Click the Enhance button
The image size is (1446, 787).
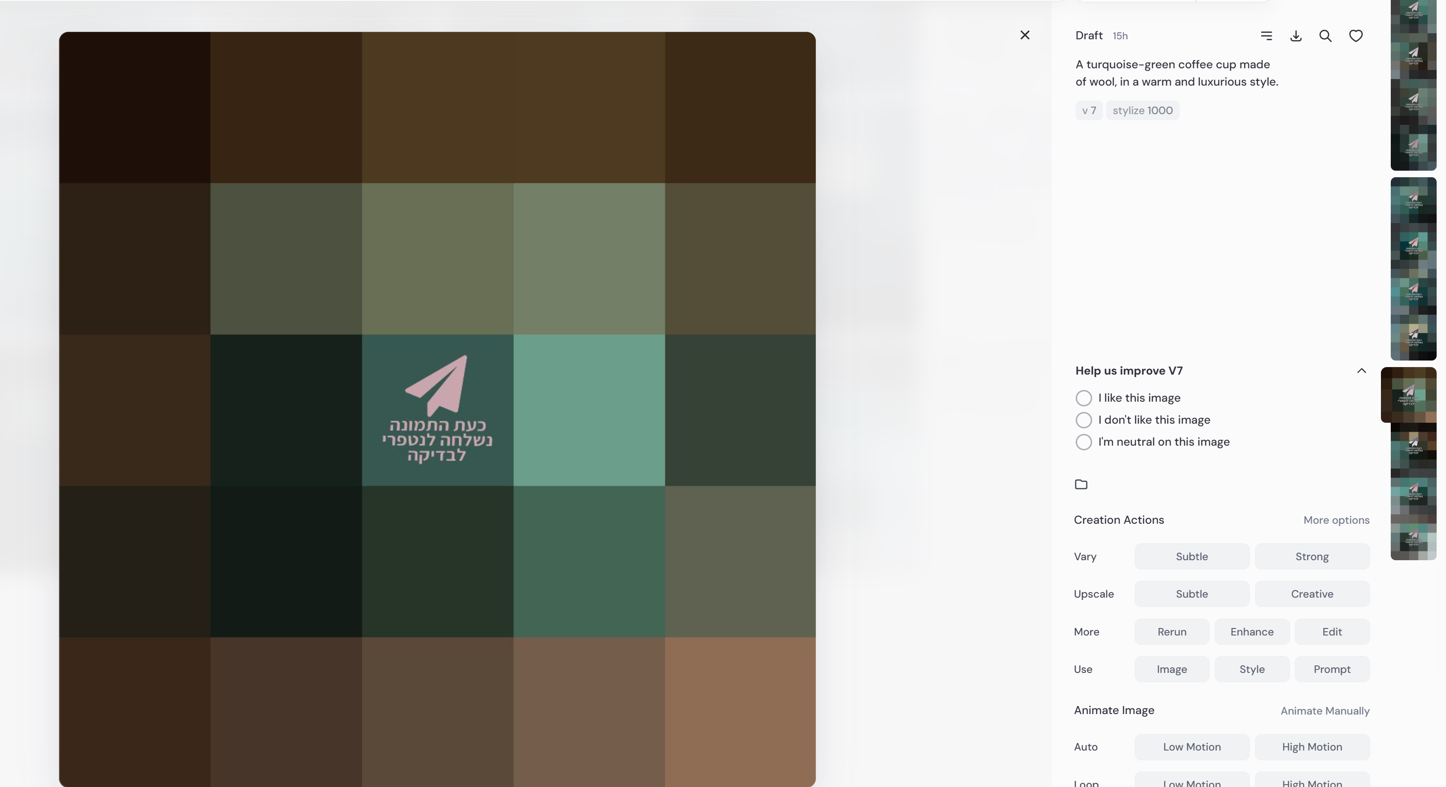1252,632
